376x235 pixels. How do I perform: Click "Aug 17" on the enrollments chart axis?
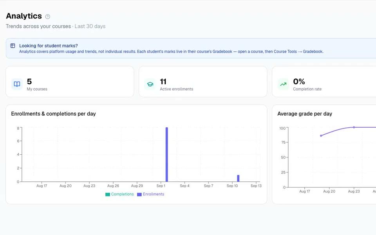click(x=42, y=186)
